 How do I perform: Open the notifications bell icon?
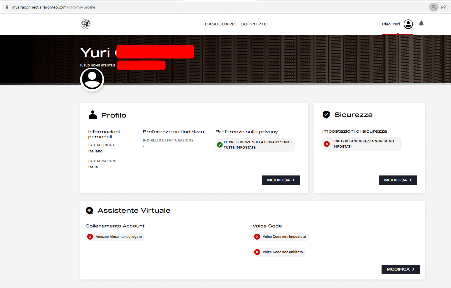[421, 24]
